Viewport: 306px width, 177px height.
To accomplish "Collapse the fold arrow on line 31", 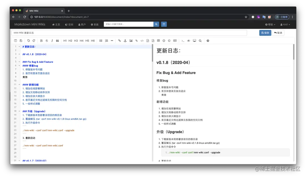I will point(19,160).
